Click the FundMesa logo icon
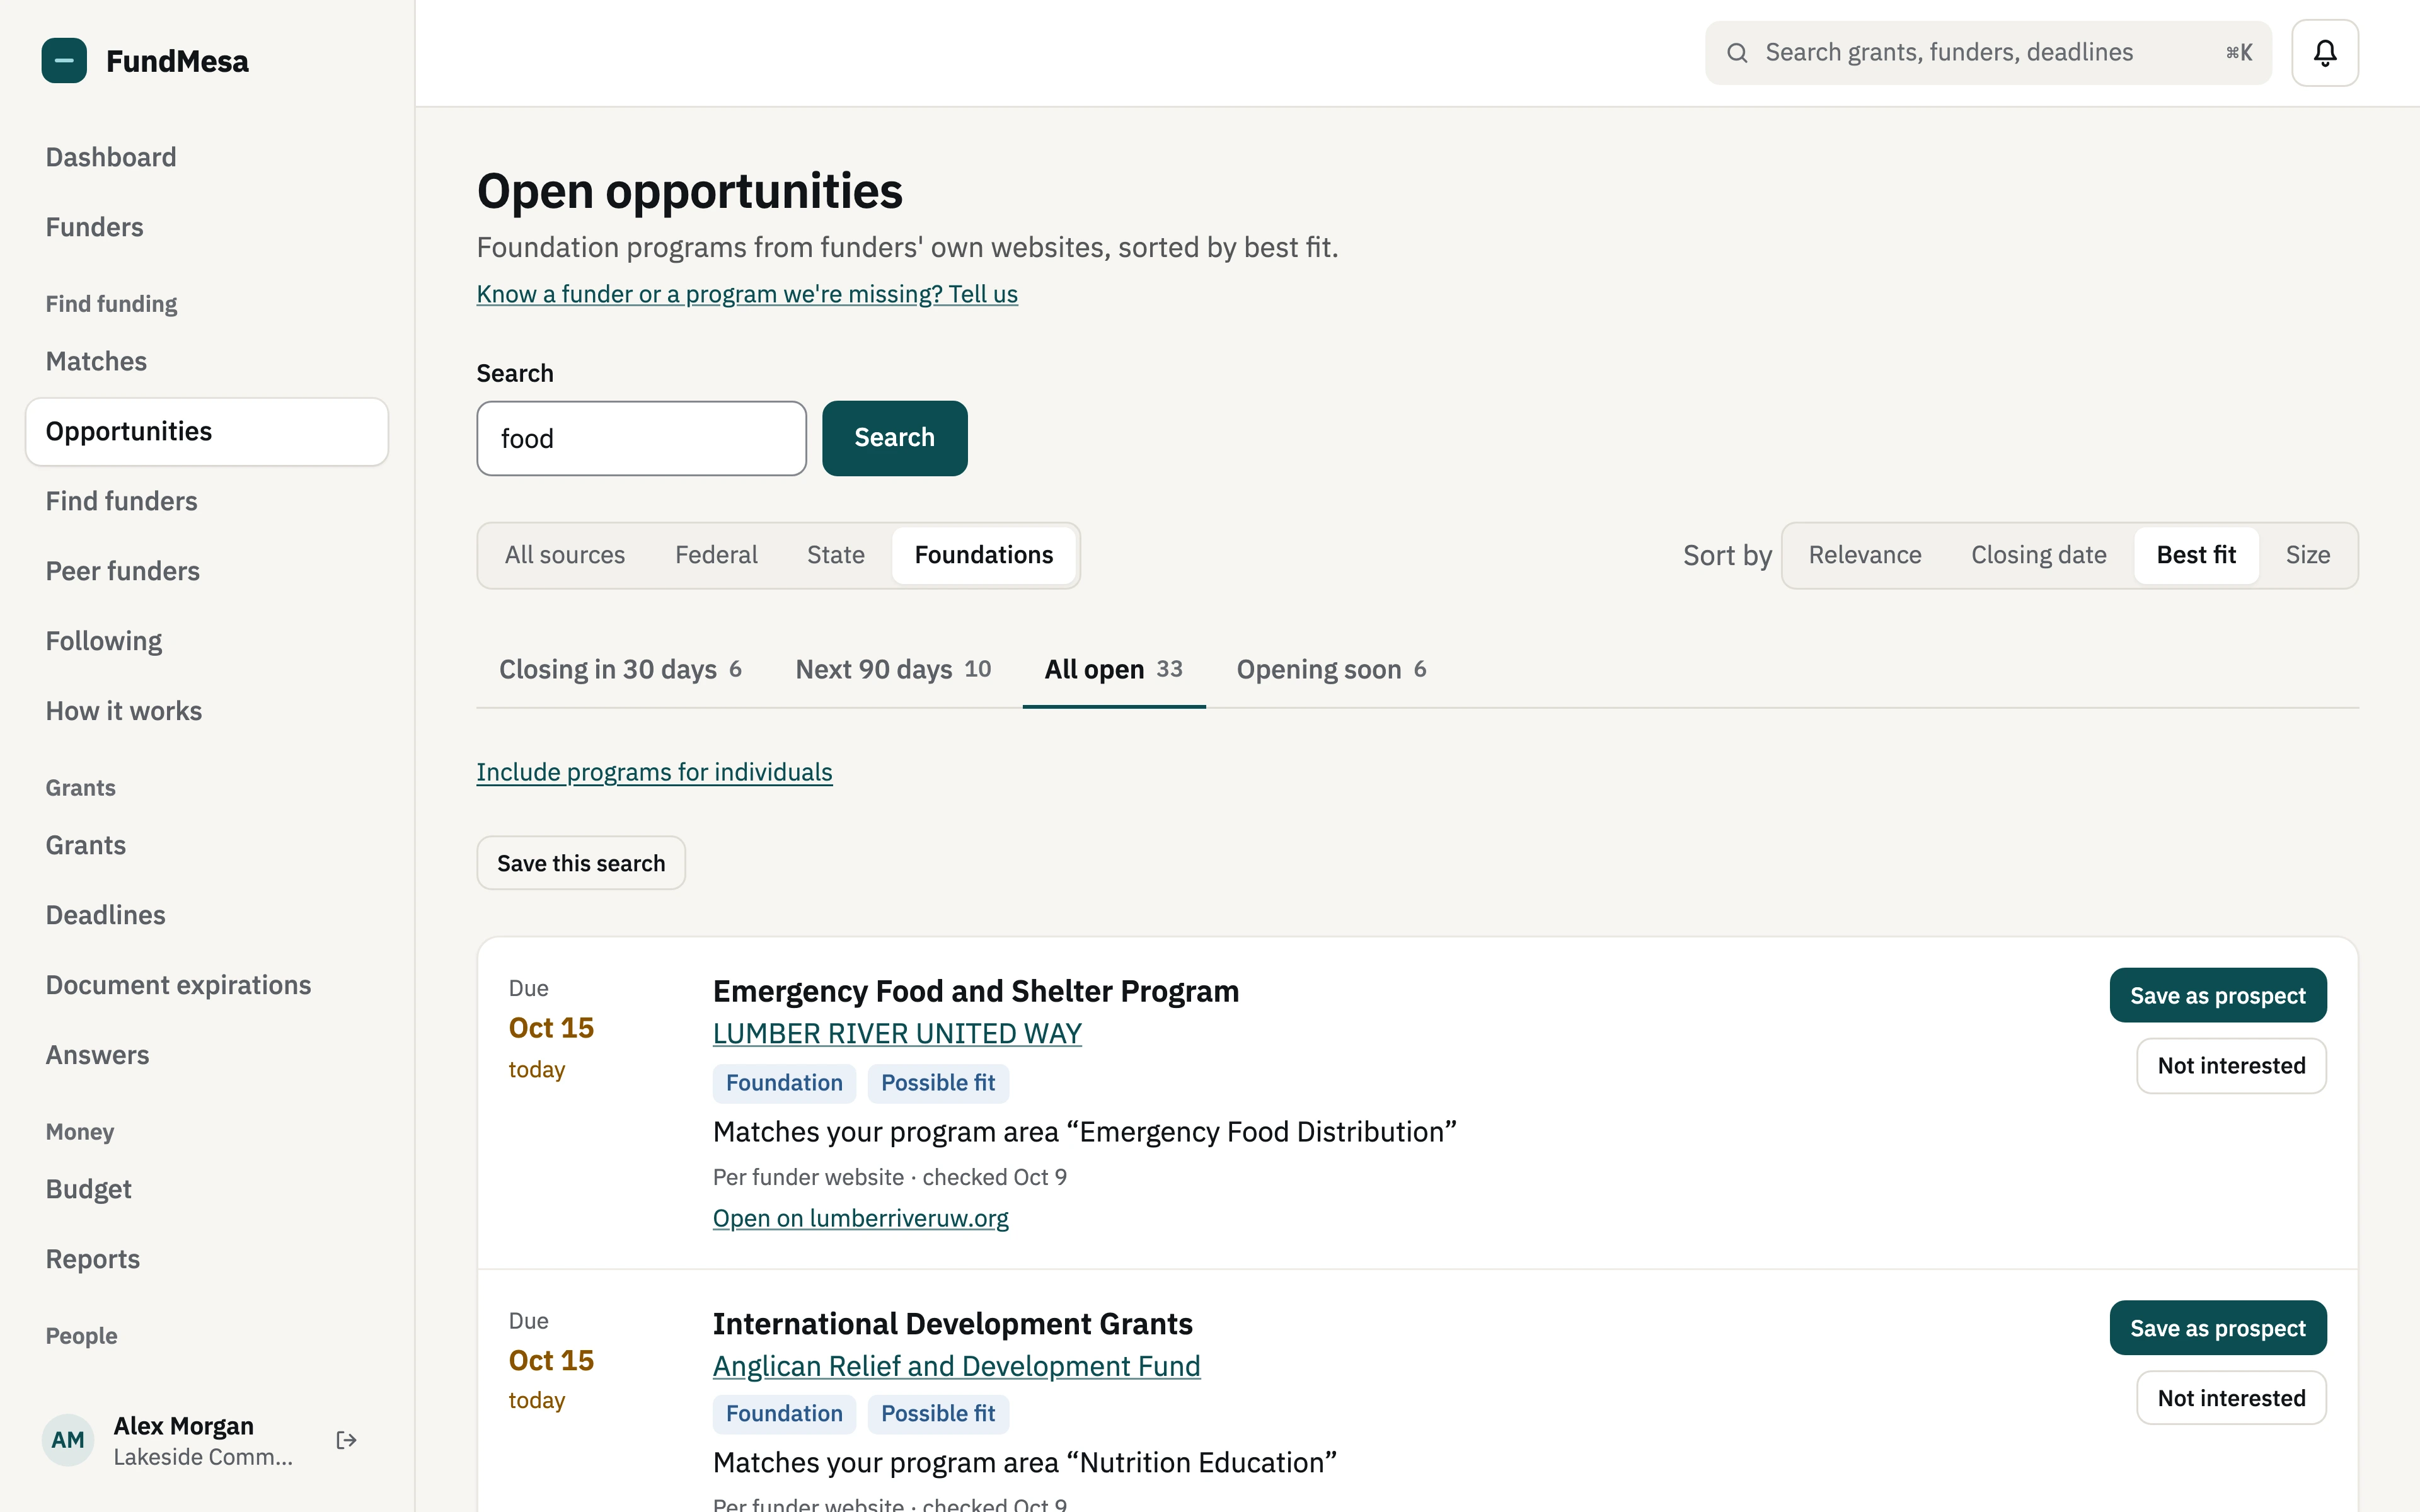This screenshot has width=2420, height=1512. tap(64, 61)
